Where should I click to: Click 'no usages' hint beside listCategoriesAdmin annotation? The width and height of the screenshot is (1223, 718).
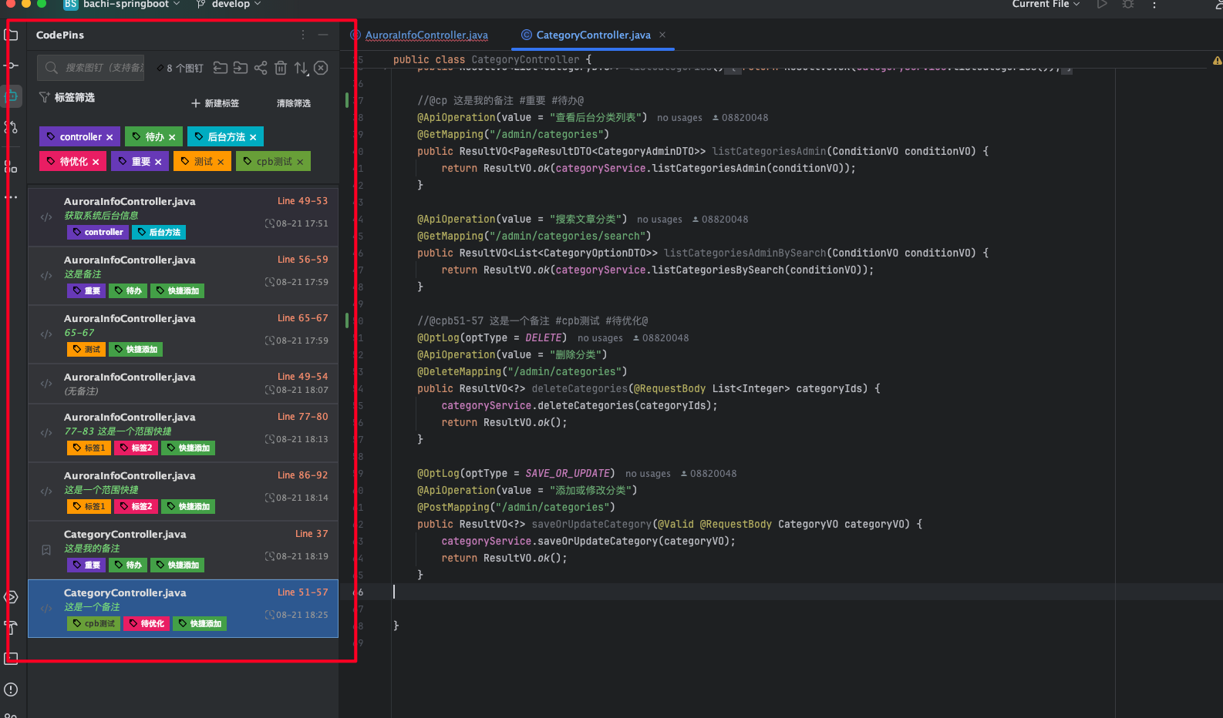679,118
